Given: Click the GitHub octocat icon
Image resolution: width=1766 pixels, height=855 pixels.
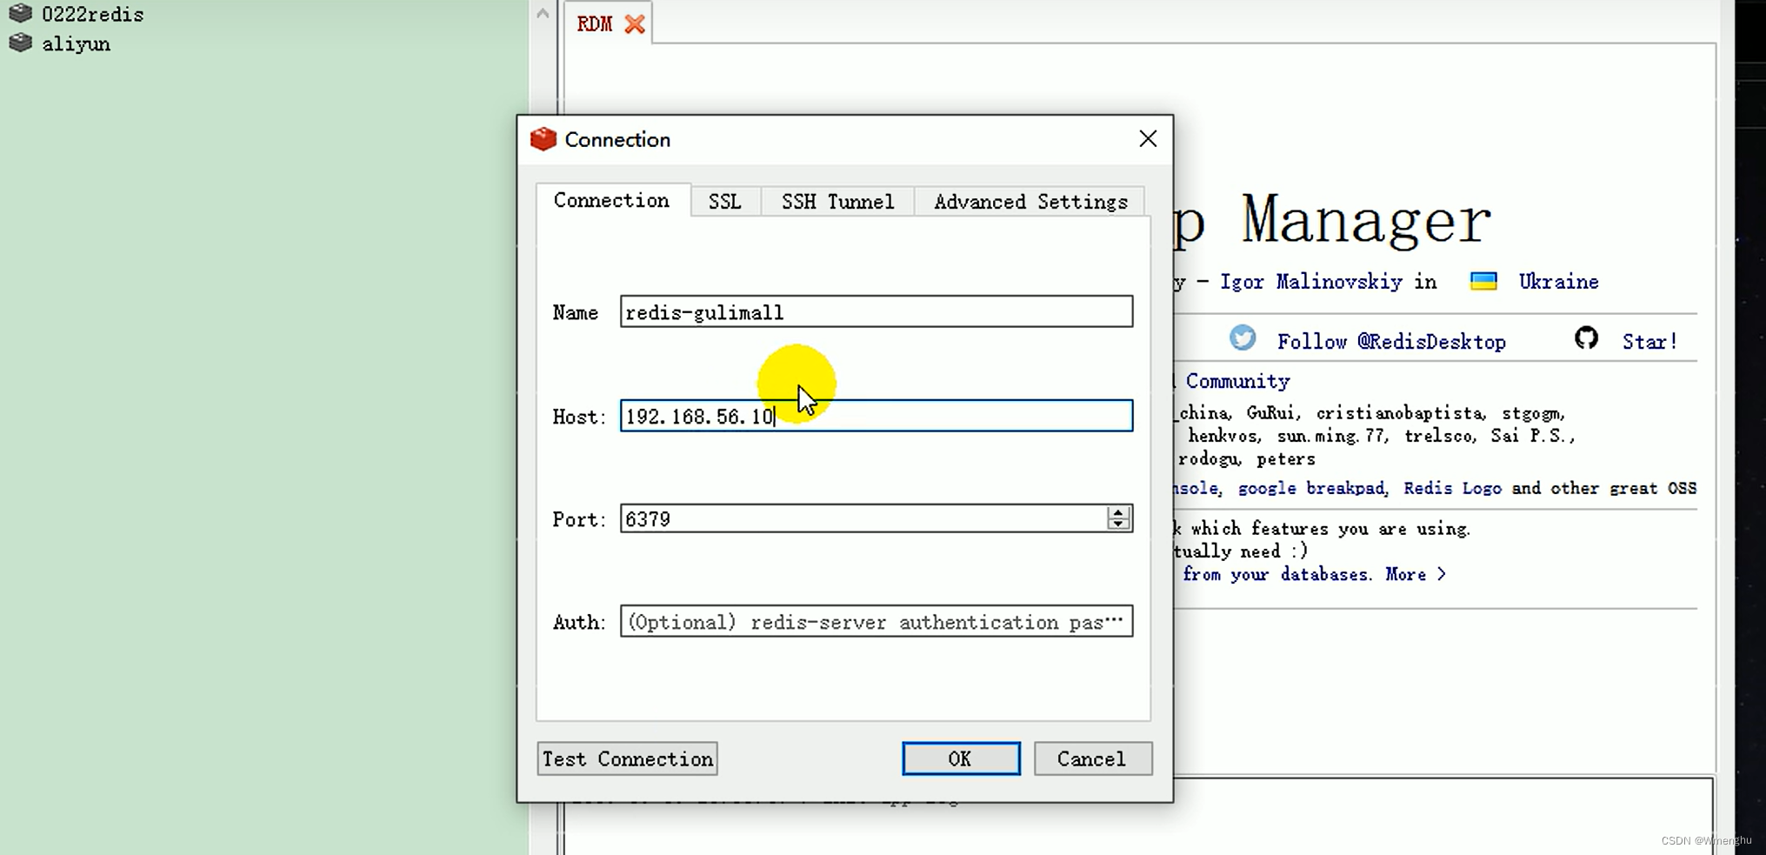Looking at the screenshot, I should click(1586, 337).
